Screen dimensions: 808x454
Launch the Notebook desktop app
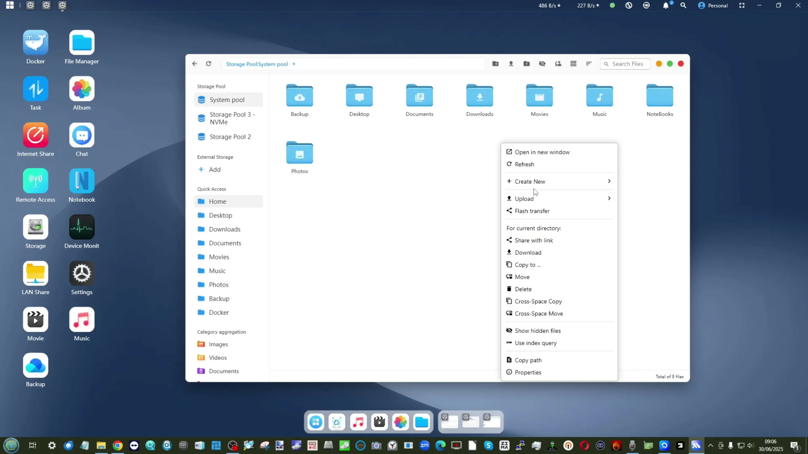(x=82, y=181)
